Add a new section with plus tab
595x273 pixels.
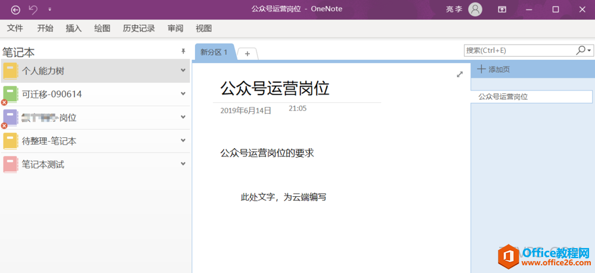tap(247, 54)
